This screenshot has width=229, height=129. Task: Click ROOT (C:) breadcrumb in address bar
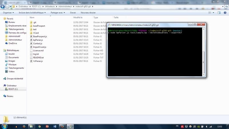pos(37,6)
